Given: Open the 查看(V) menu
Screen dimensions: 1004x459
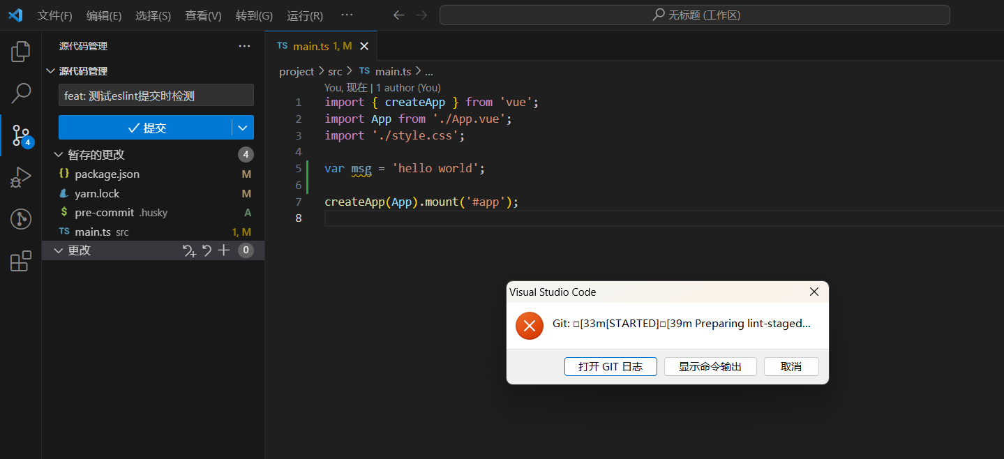Looking at the screenshot, I should coord(203,15).
